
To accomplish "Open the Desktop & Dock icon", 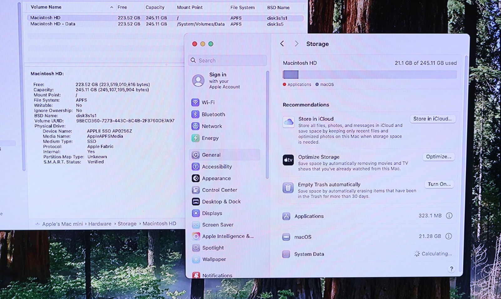I will [x=196, y=202].
